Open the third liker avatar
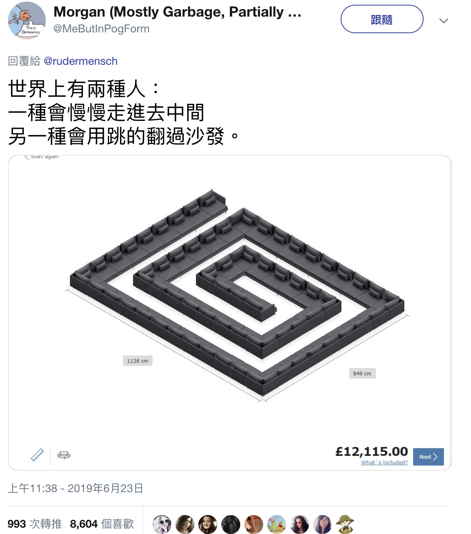The image size is (471, 534). (x=208, y=525)
